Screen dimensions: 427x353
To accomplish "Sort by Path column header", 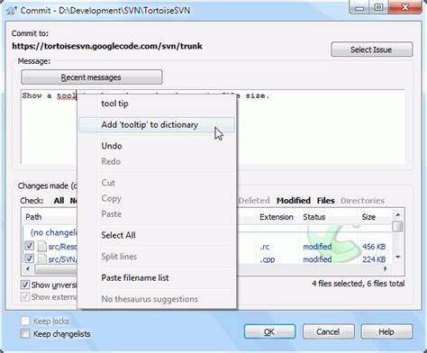I will [50, 217].
